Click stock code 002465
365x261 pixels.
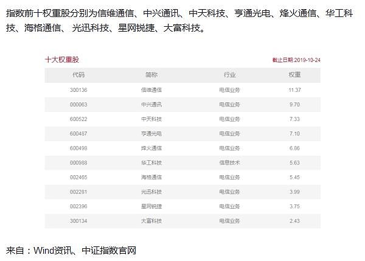tap(78, 178)
